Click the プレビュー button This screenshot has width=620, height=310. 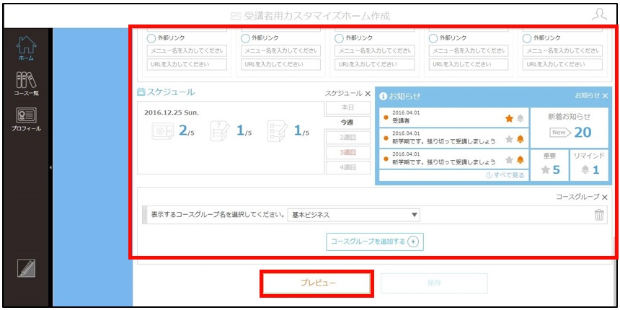coord(317,283)
